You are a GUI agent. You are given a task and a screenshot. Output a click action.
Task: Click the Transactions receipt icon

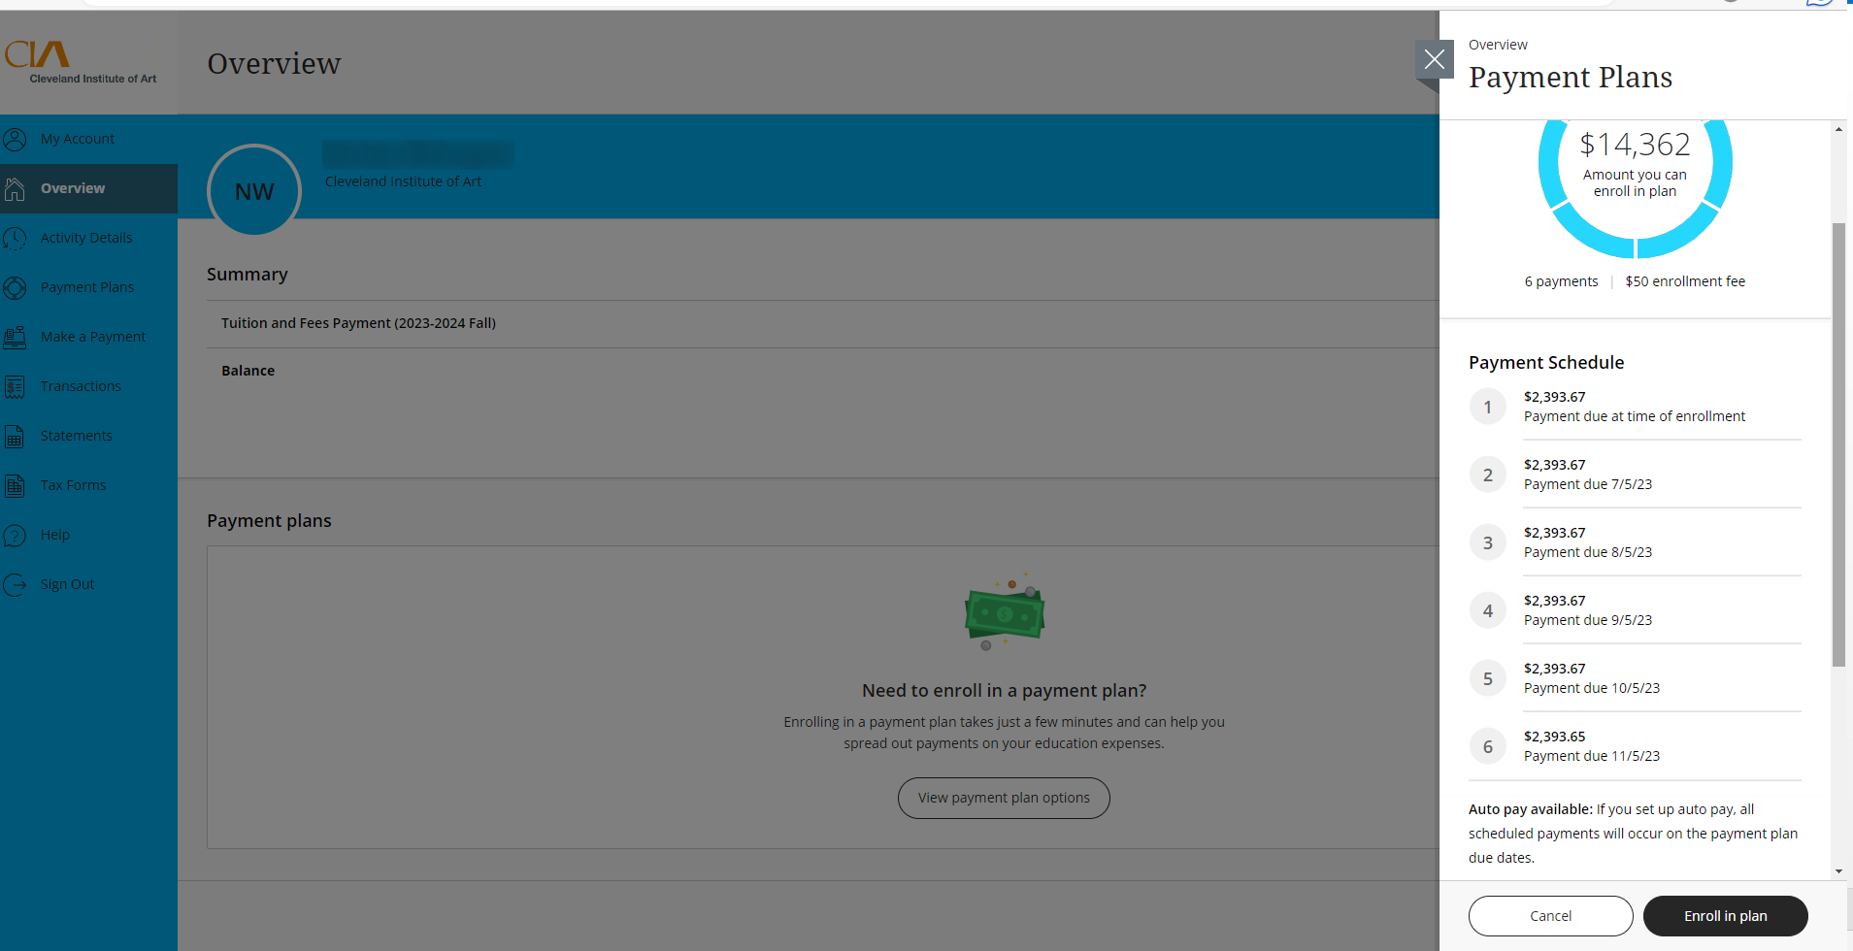tap(15, 386)
